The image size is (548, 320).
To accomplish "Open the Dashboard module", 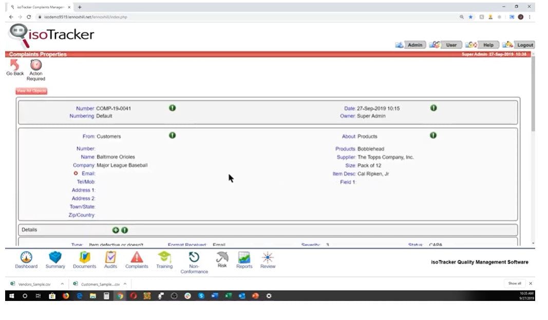I will coord(26,259).
